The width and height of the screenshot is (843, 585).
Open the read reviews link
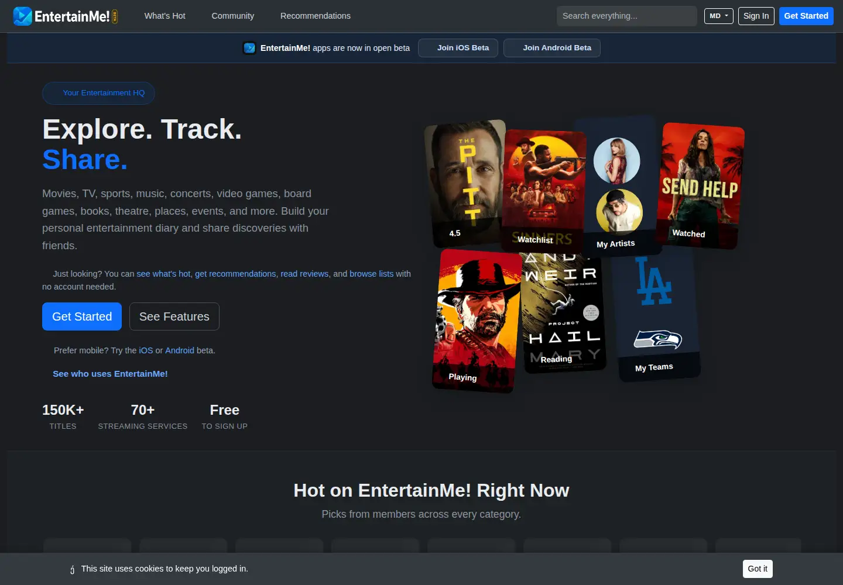[x=304, y=274]
